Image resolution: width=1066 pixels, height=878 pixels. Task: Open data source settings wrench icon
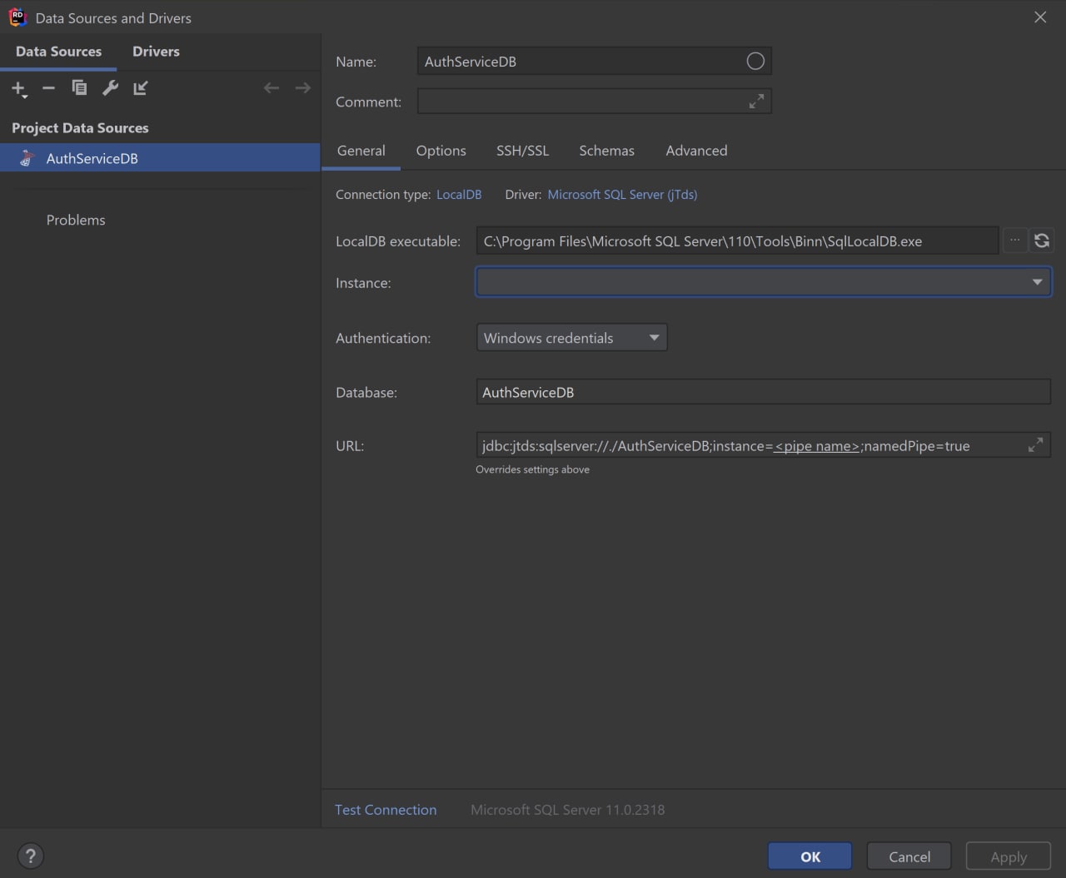click(110, 87)
